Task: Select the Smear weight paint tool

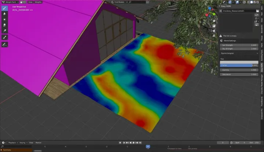Action: coord(4,25)
